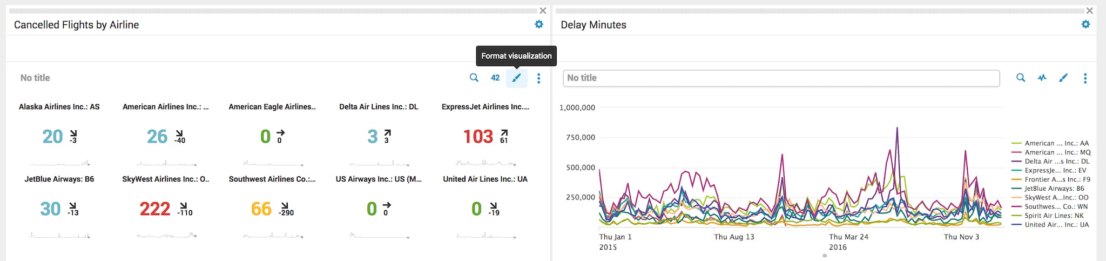Viewport: 1106px width, 261px height.
Task: Select Spirit Air Lines: NK legend entry
Action: tap(1048, 216)
